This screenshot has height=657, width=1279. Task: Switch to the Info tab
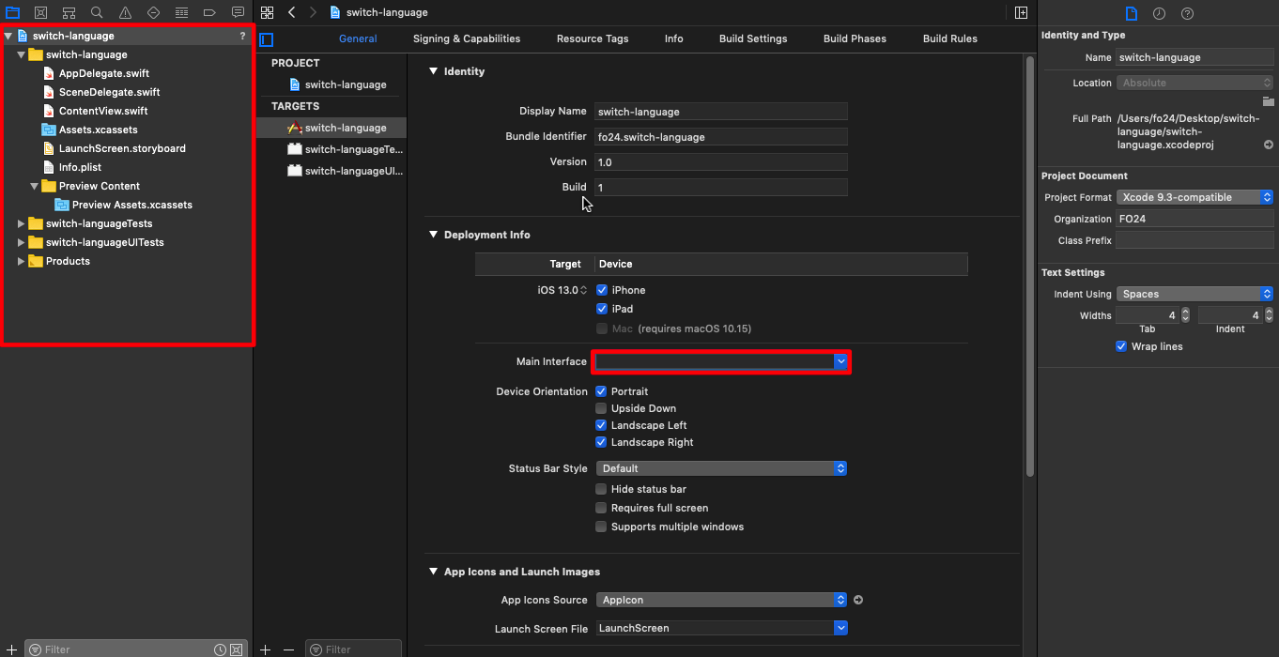pyautogui.click(x=674, y=38)
